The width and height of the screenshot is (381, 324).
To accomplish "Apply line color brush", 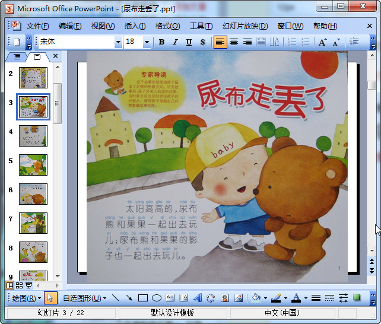I will point(276,298).
